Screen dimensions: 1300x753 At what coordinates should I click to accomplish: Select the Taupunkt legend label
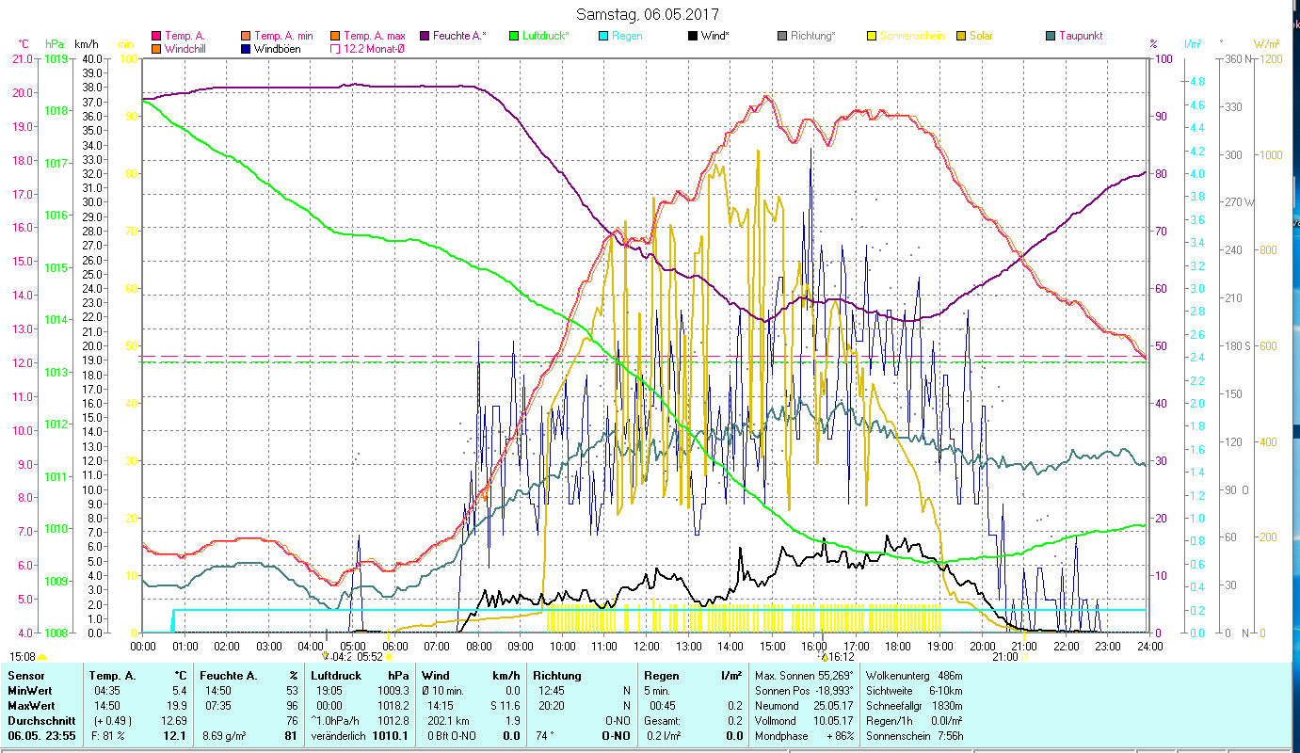pos(1081,36)
